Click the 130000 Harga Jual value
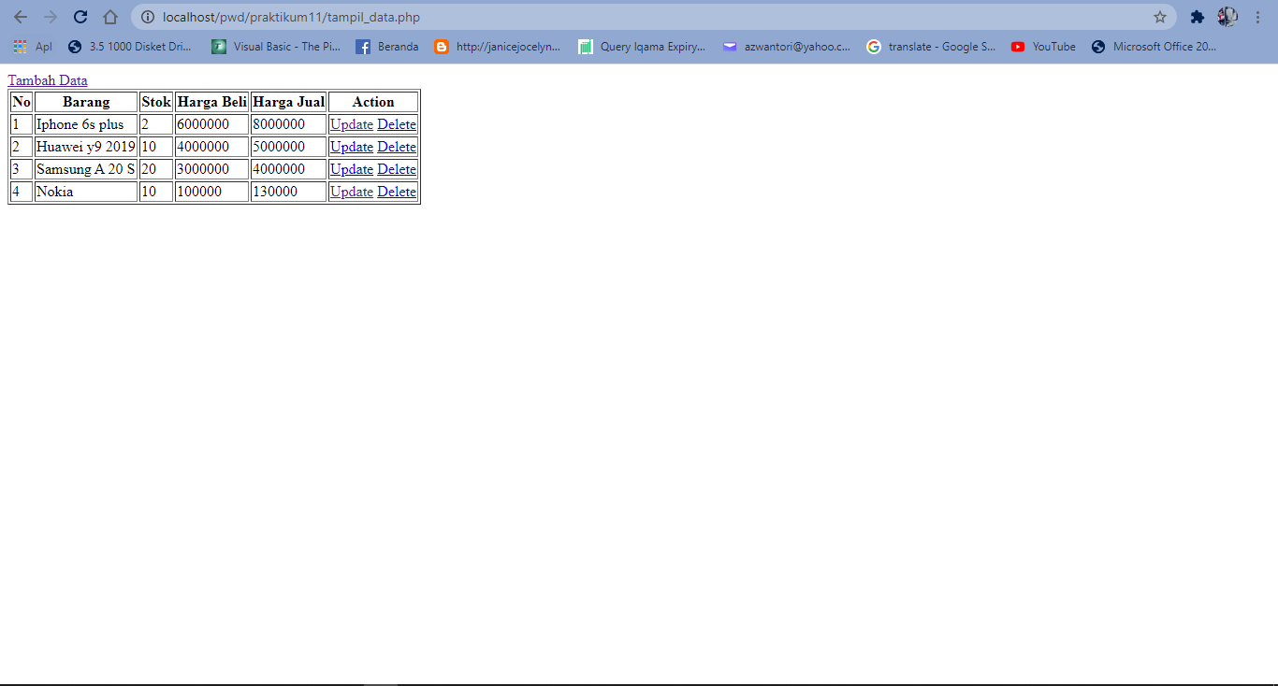Screen dimensions: 1278x686 point(275,192)
